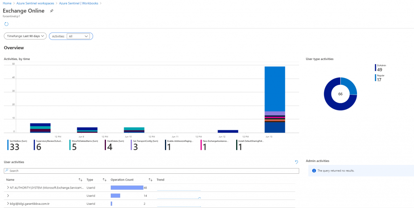Viewport: 414px width, 208px height.
Task: Click the DcAdmin count 49
Action: [379, 69]
